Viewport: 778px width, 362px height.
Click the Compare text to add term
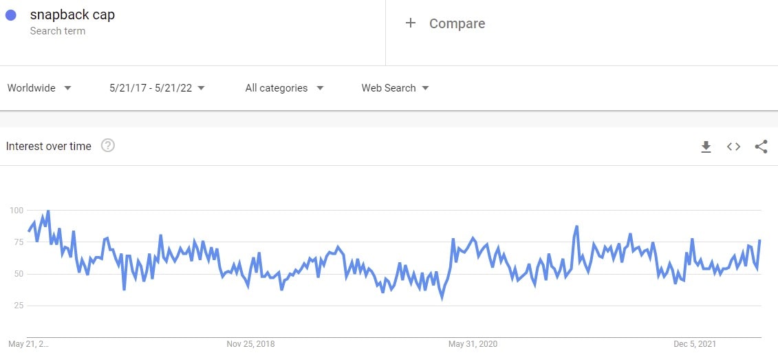coord(457,23)
